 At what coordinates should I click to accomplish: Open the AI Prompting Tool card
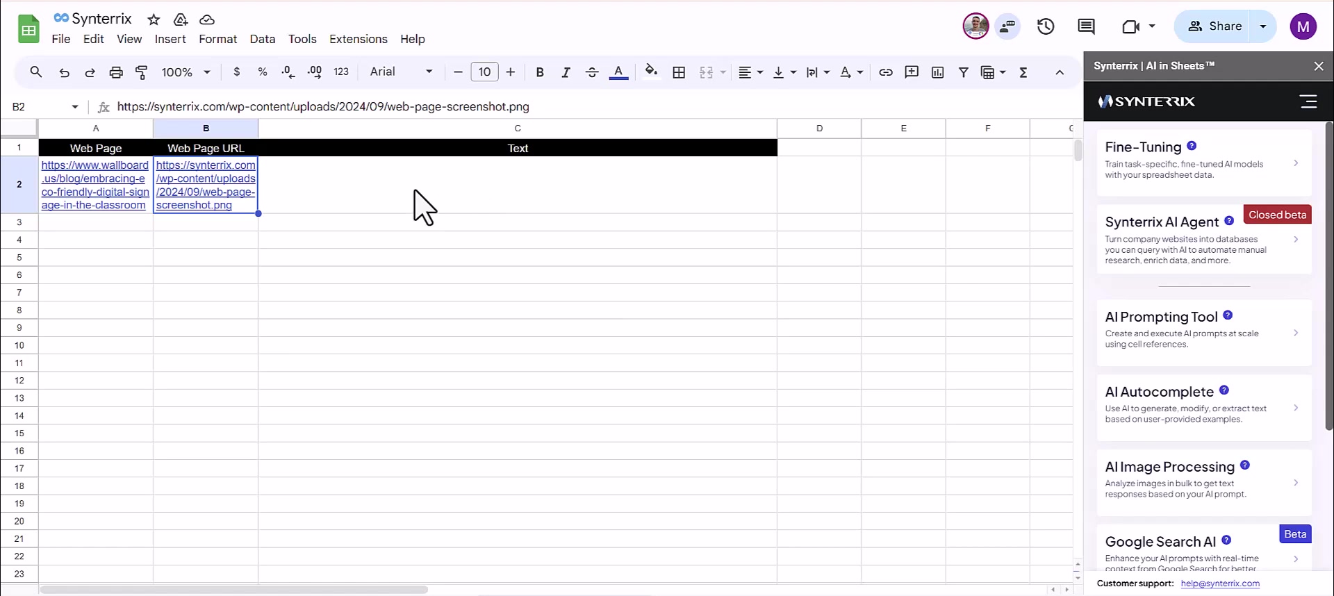[1204, 332]
